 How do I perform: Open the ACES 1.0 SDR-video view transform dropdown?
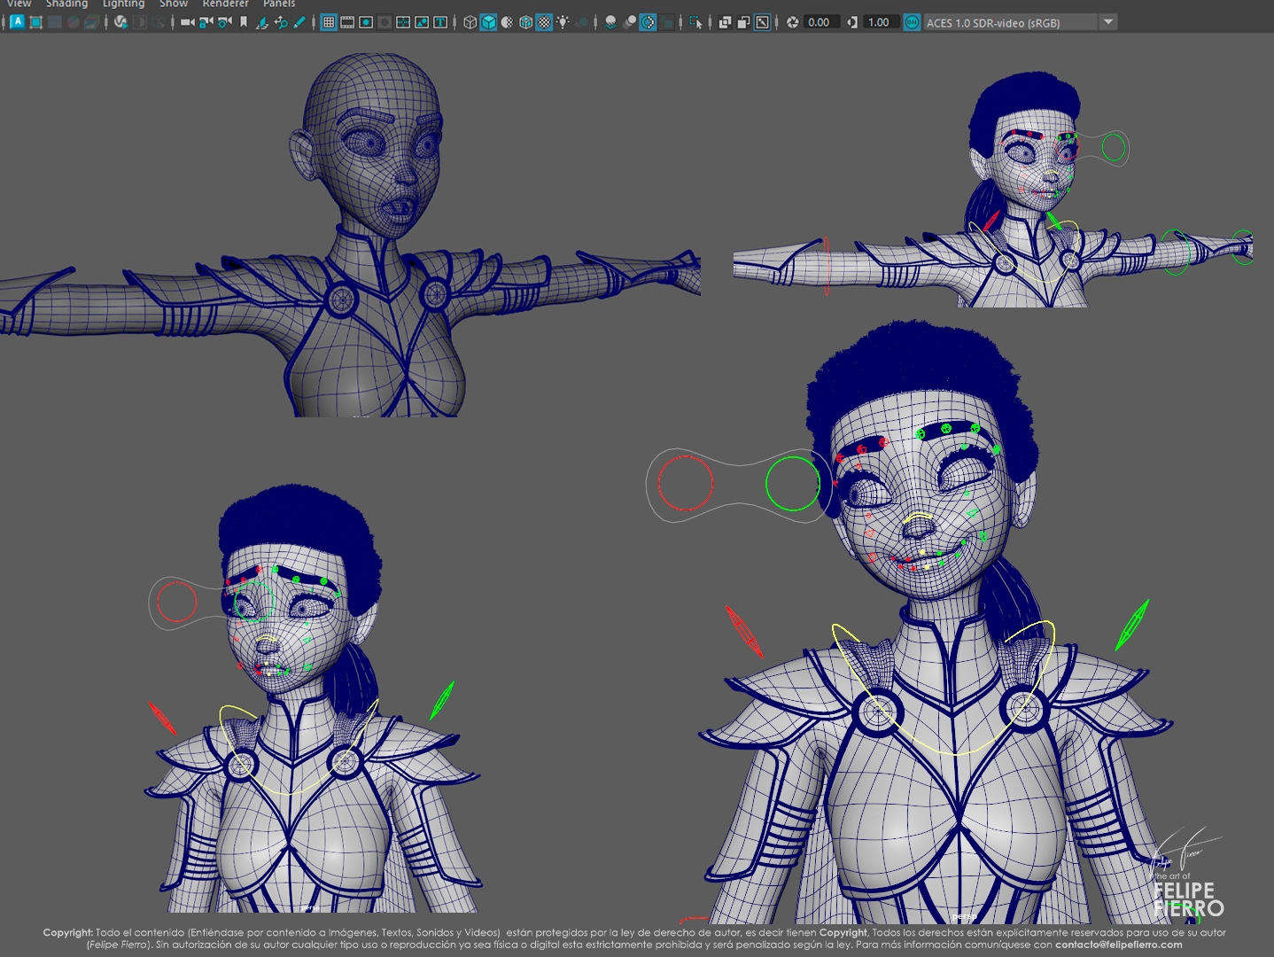tap(1108, 22)
